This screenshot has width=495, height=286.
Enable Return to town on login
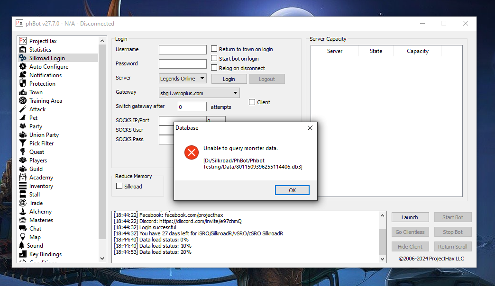coord(214,49)
